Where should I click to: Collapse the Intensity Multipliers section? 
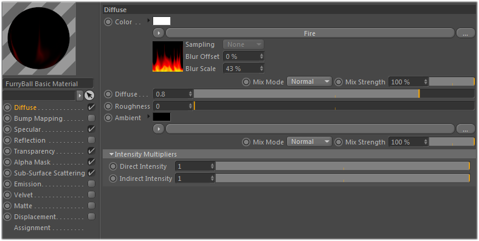(111, 154)
